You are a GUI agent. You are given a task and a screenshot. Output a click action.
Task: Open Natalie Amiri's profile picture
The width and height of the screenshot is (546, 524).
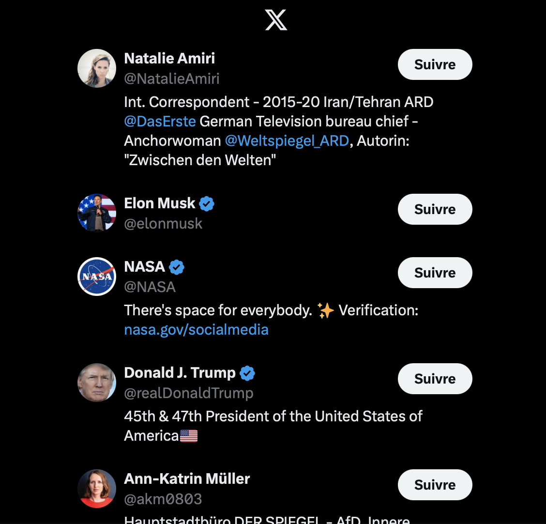pyautogui.click(x=97, y=68)
